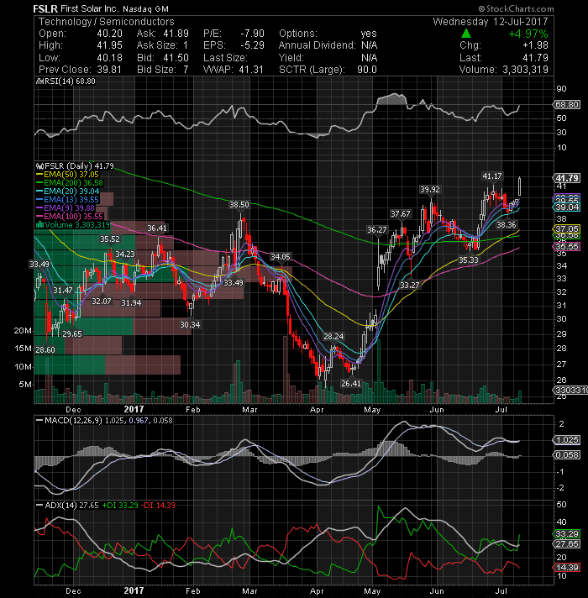Click the 'Bid Size: 7' entry
Image resolution: width=588 pixels, height=598 pixels.
[162, 70]
